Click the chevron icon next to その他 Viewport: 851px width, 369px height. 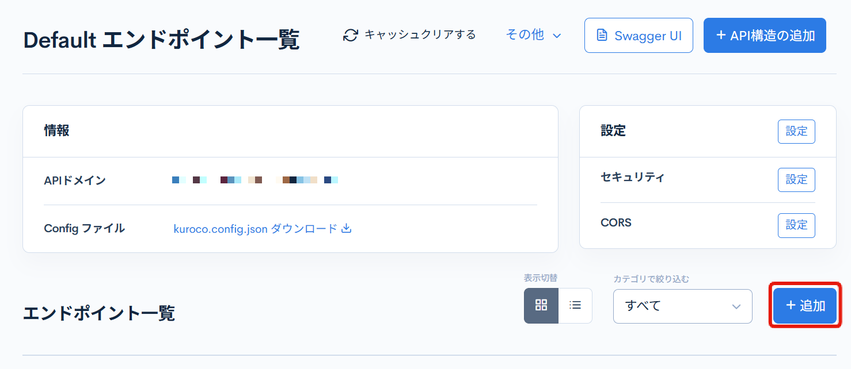[x=556, y=35]
